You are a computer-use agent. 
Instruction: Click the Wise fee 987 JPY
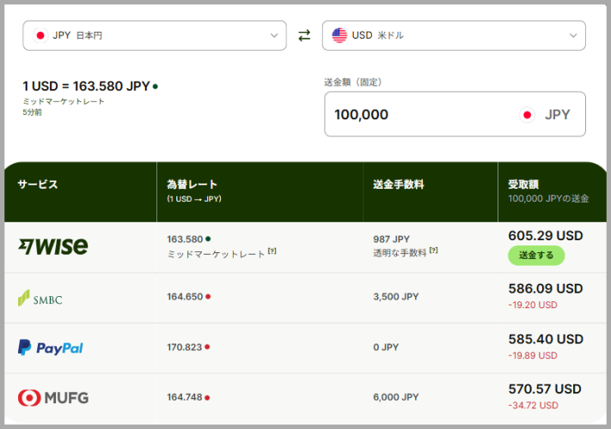tap(391, 239)
